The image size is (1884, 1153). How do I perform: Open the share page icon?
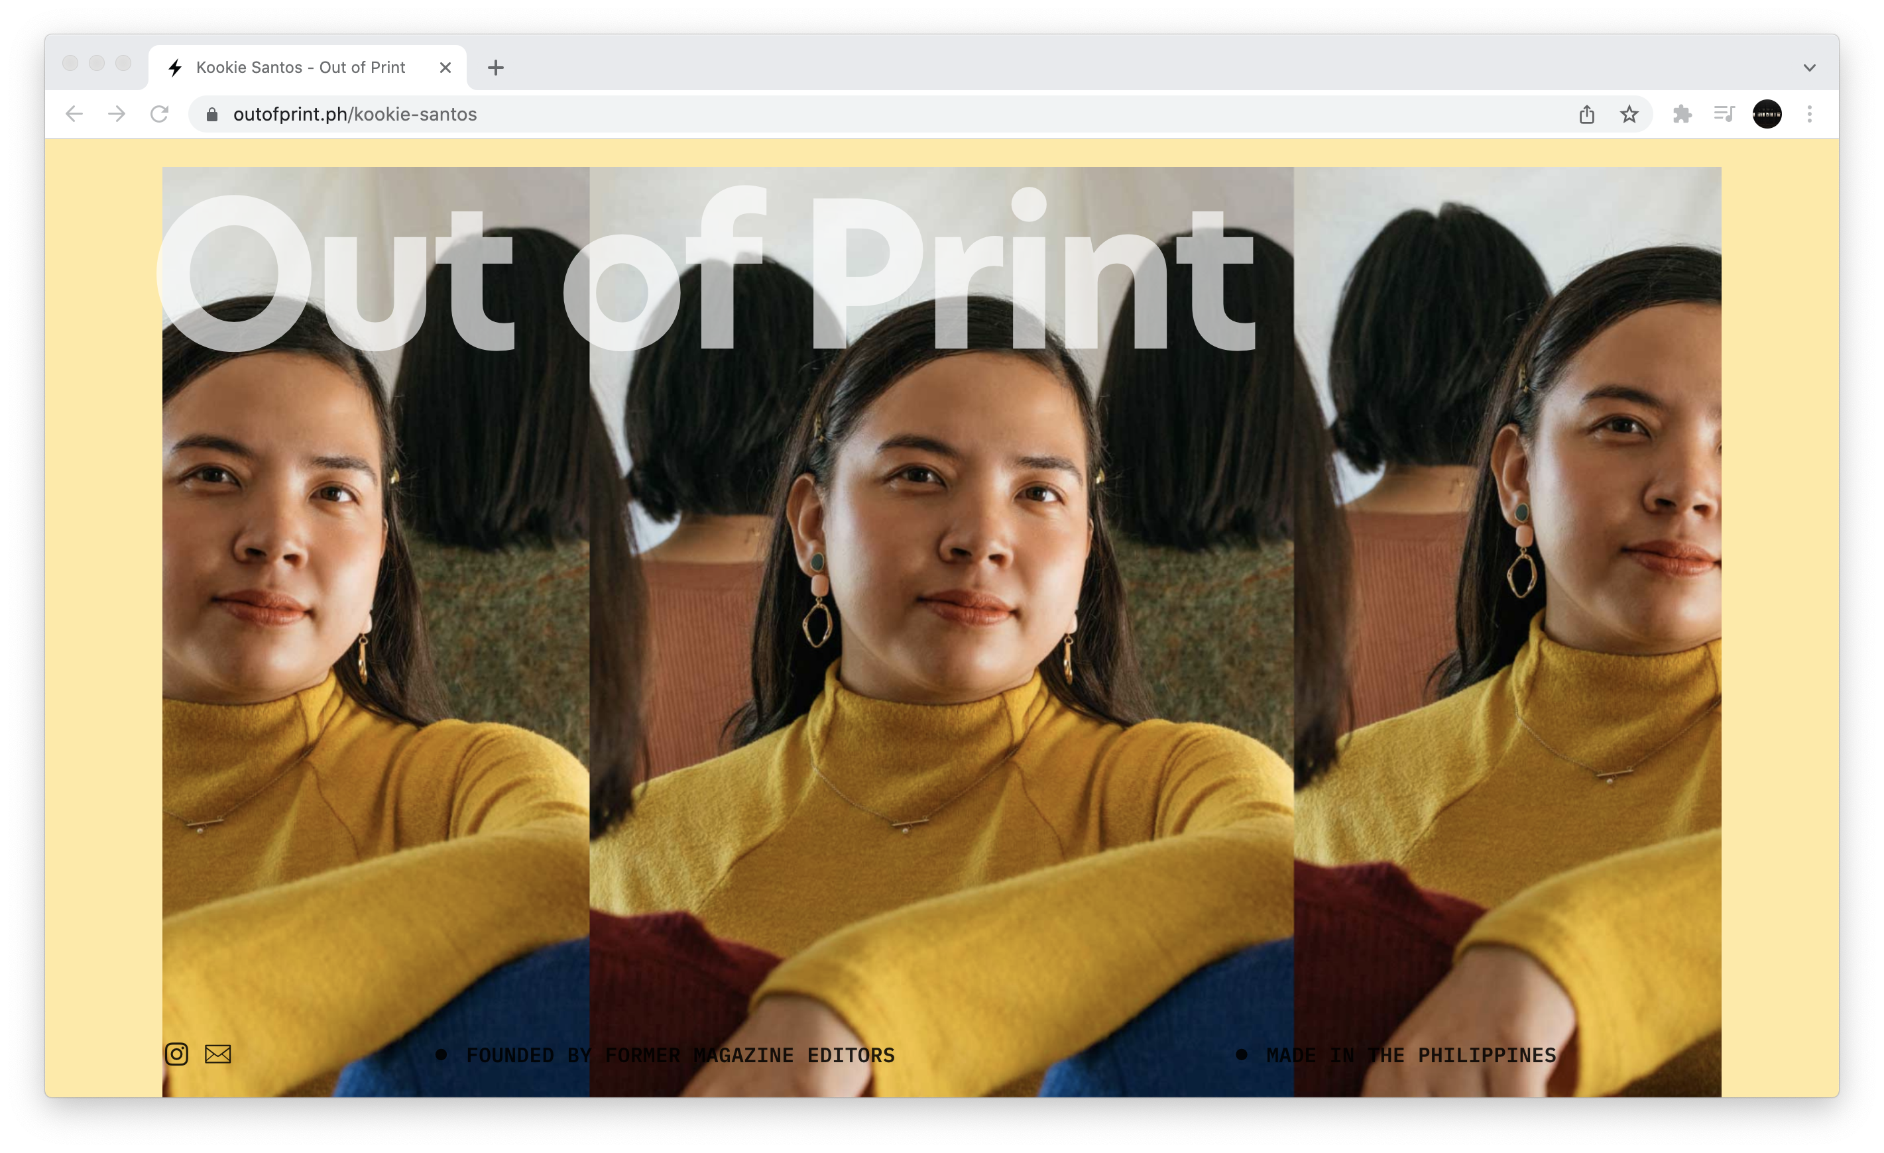point(1586,115)
